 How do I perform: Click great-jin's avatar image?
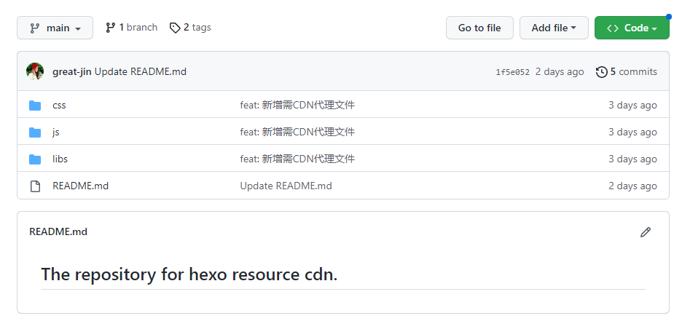tap(35, 71)
